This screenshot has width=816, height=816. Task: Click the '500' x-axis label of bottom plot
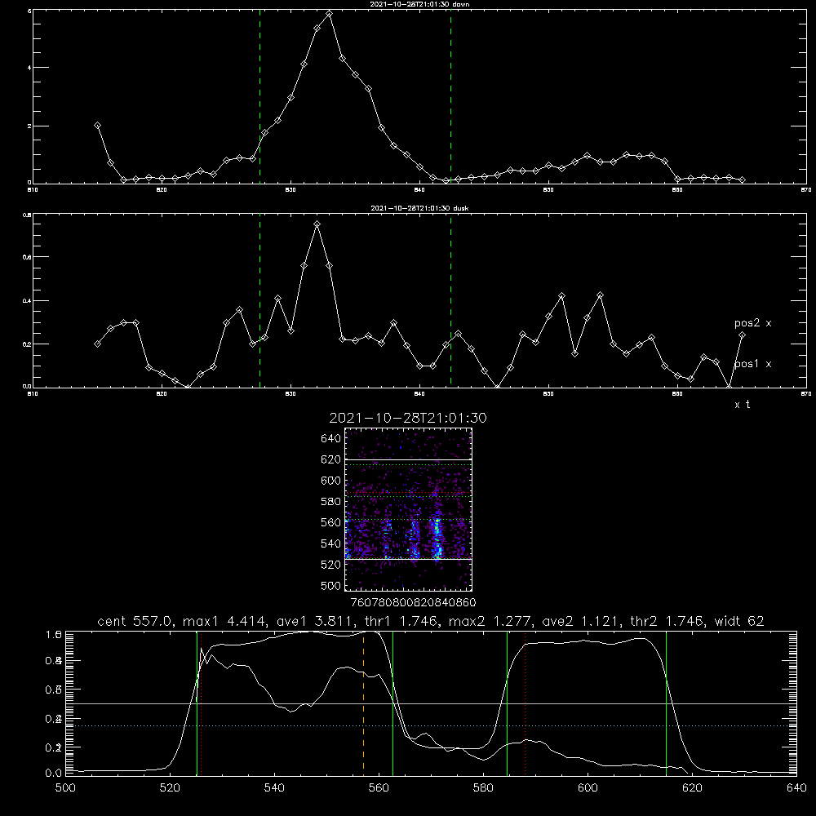pyautogui.click(x=65, y=788)
